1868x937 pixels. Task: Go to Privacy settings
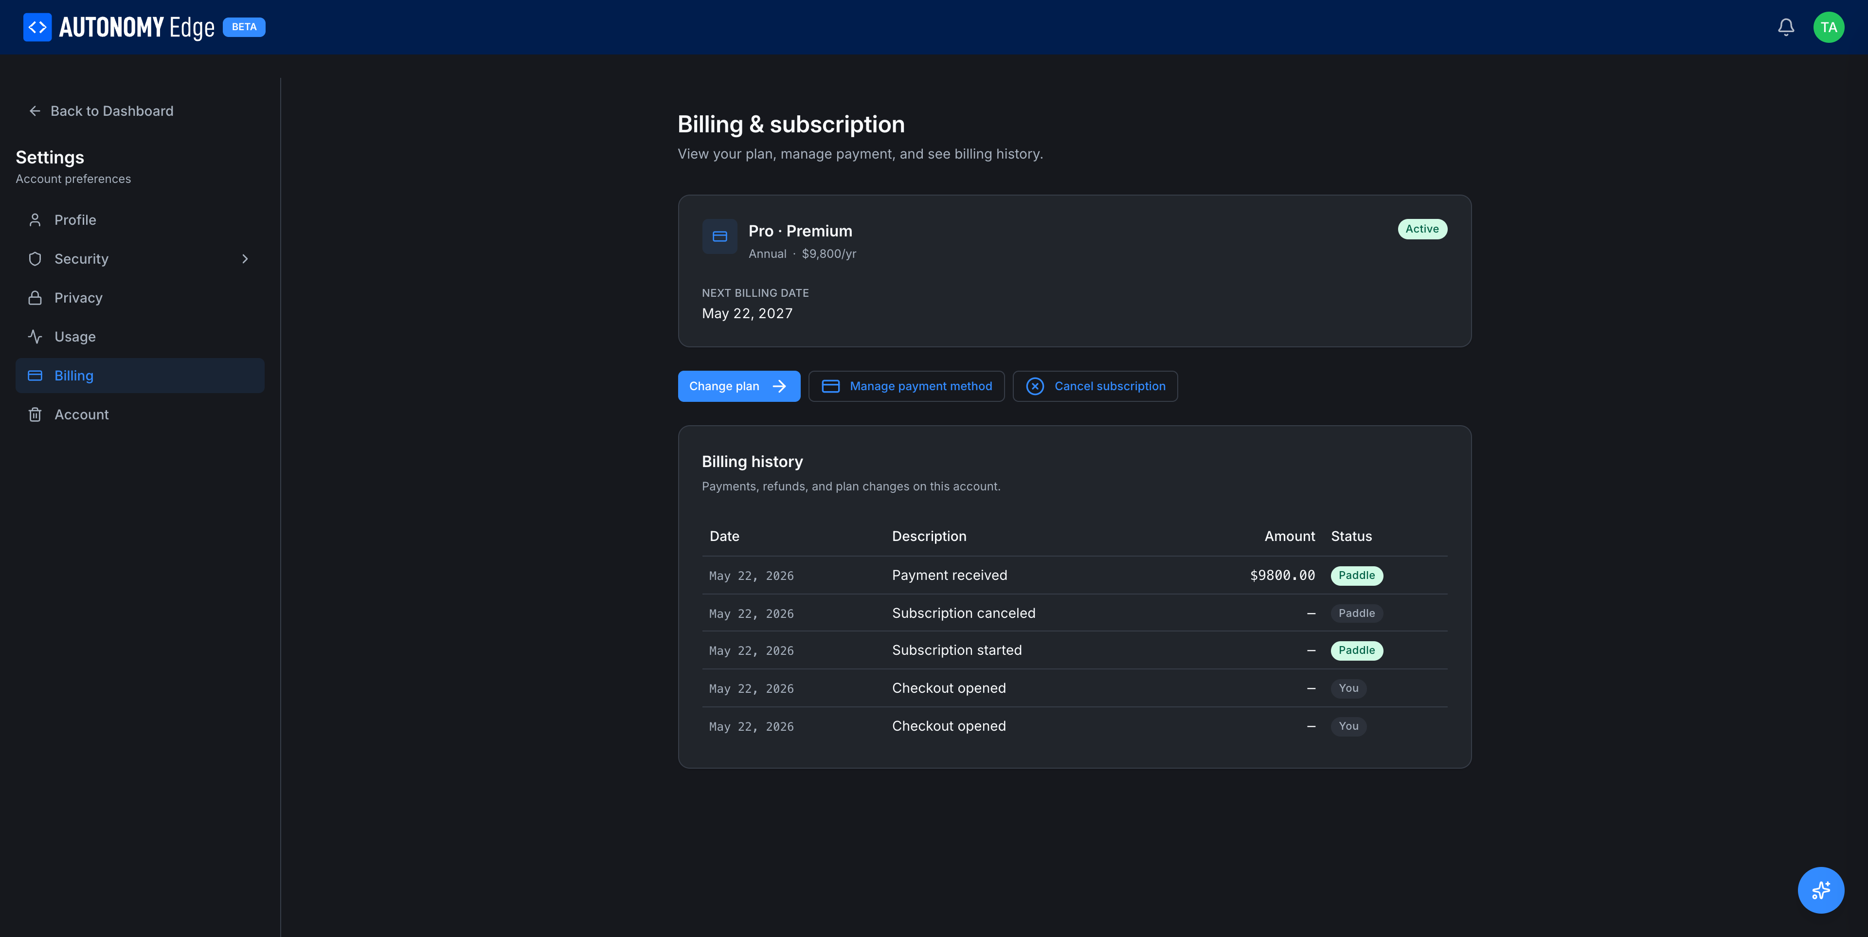140,298
